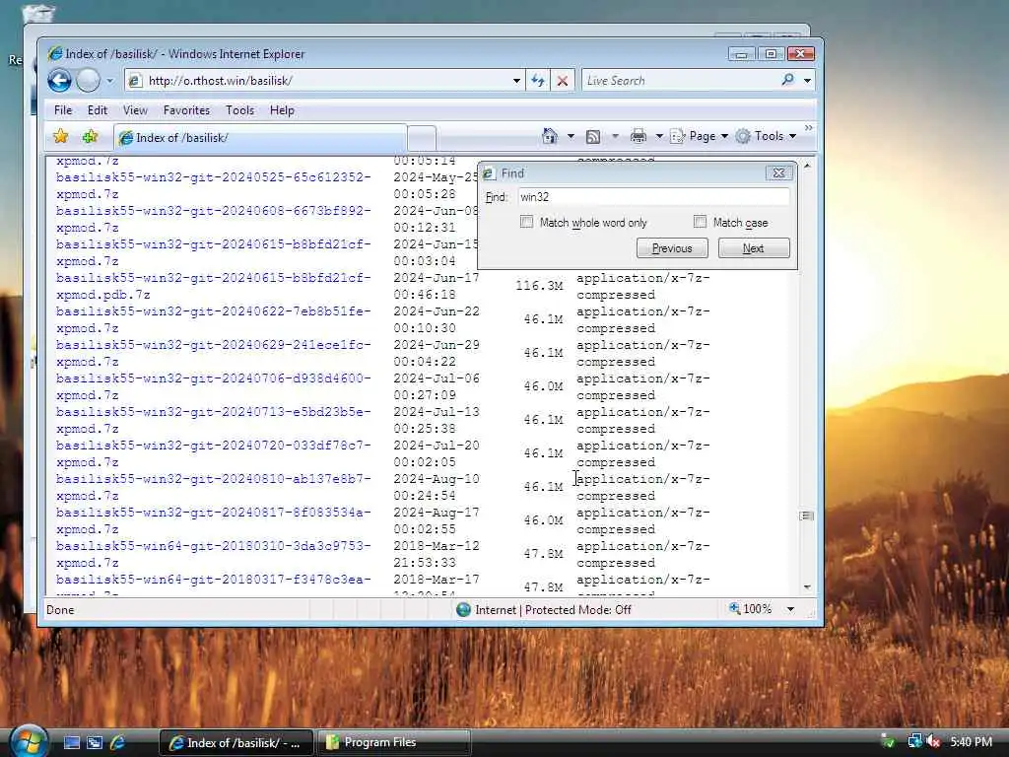The image size is (1009, 757).
Task: Open Favorites Center star icon
Action: tap(60, 136)
